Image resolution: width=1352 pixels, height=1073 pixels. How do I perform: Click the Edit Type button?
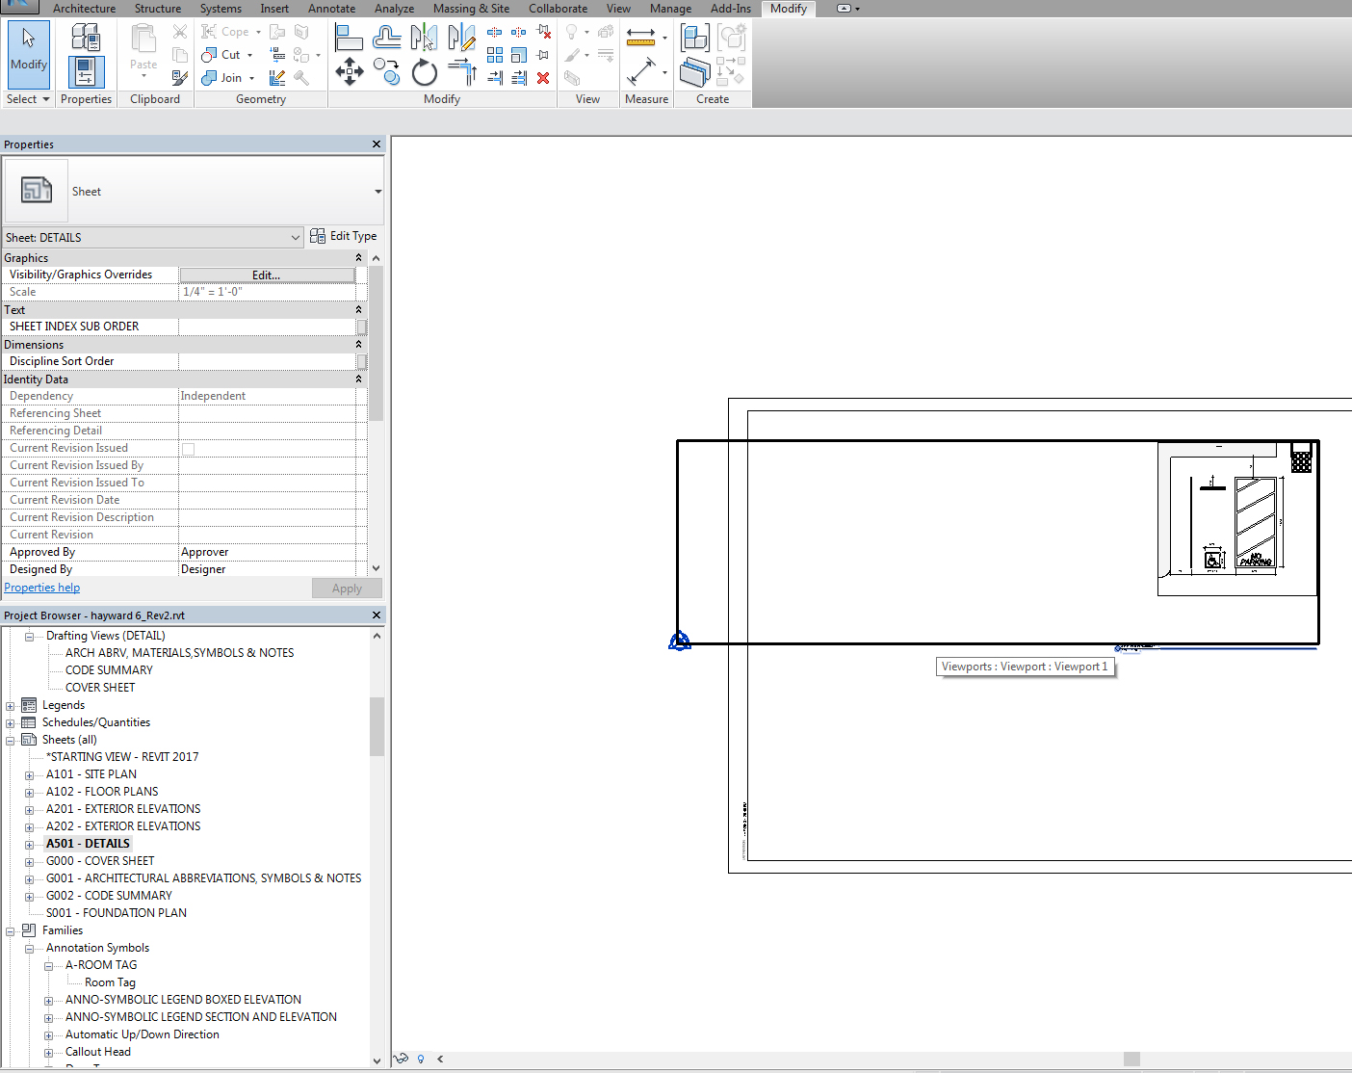click(x=344, y=236)
